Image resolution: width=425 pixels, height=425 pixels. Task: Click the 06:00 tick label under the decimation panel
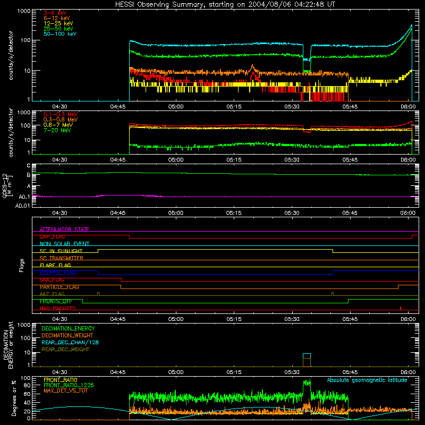(408, 372)
